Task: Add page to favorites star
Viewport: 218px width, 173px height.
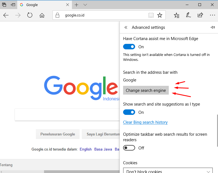Action: pyautogui.click(x=160, y=15)
